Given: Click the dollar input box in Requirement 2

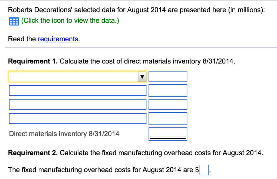Looking at the screenshot, I should tap(204, 170).
